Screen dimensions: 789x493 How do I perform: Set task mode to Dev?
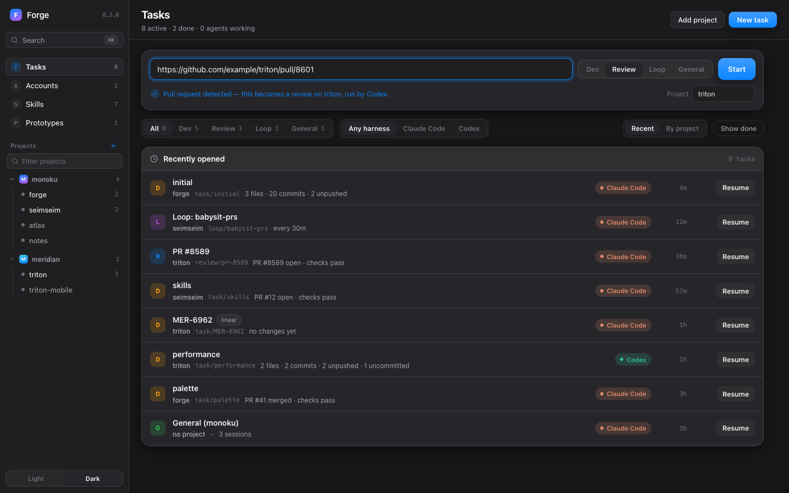[x=592, y=69]
